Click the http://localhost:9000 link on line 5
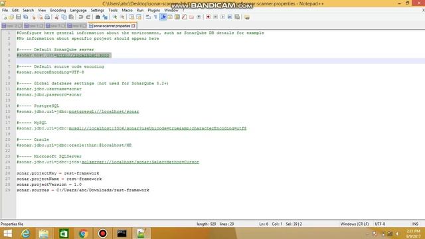This screenshot has width=425, height=239. (x=82, y=55)
